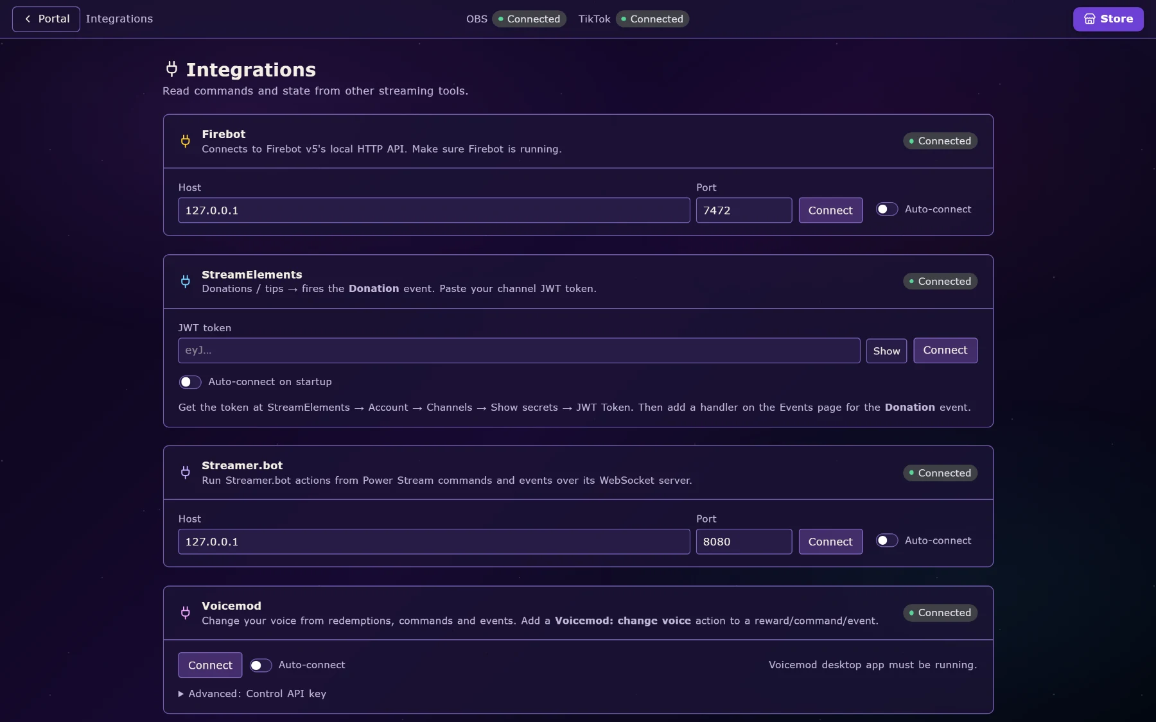
Task: Click the Streamer.bot plug icon
Action: click(185, 472)
